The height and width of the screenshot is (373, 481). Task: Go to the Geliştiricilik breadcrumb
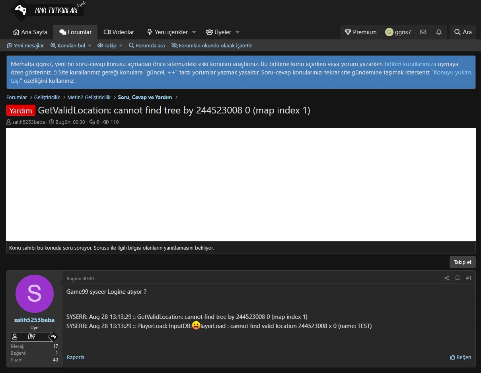click(47, 97)
